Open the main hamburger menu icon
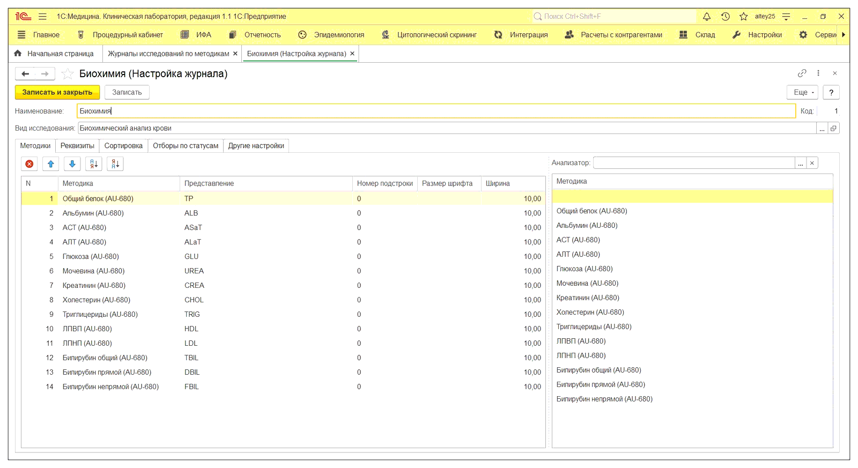Viewport: 858px width, 468px height. pos(43,17)
